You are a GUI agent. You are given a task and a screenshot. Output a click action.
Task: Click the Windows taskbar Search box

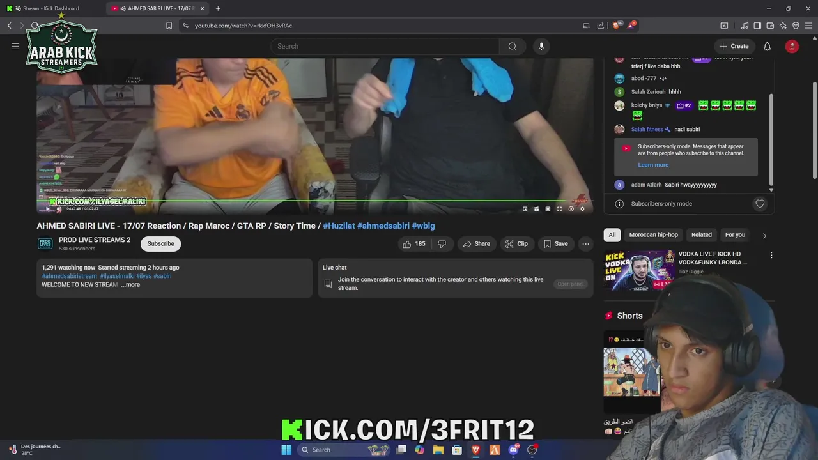click(344, 450)
